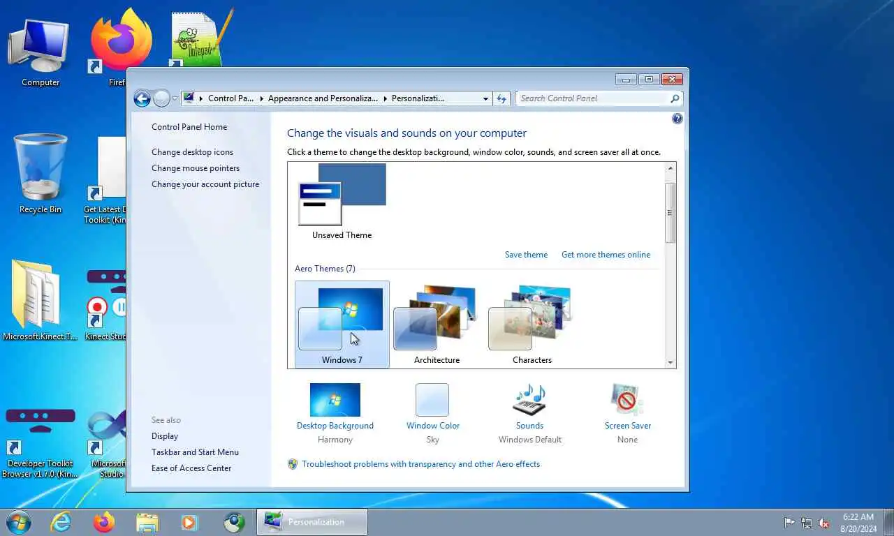Select the Notepad++ desktop shortcut
894x536 pixels.
click(203, 38)
